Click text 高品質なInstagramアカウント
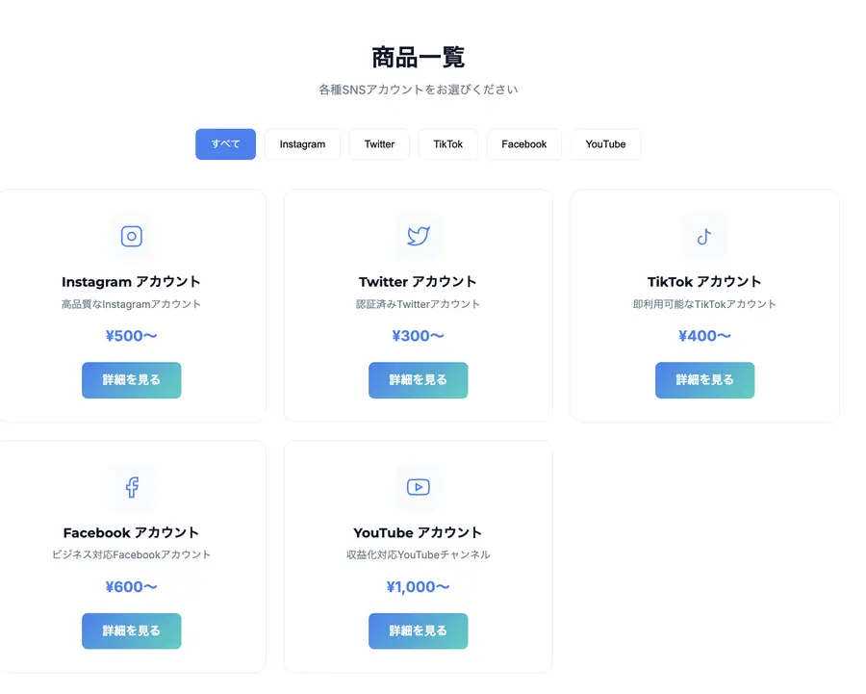This screenshot has width=866, height=694. pyautogui.click(x=131, y=304)
